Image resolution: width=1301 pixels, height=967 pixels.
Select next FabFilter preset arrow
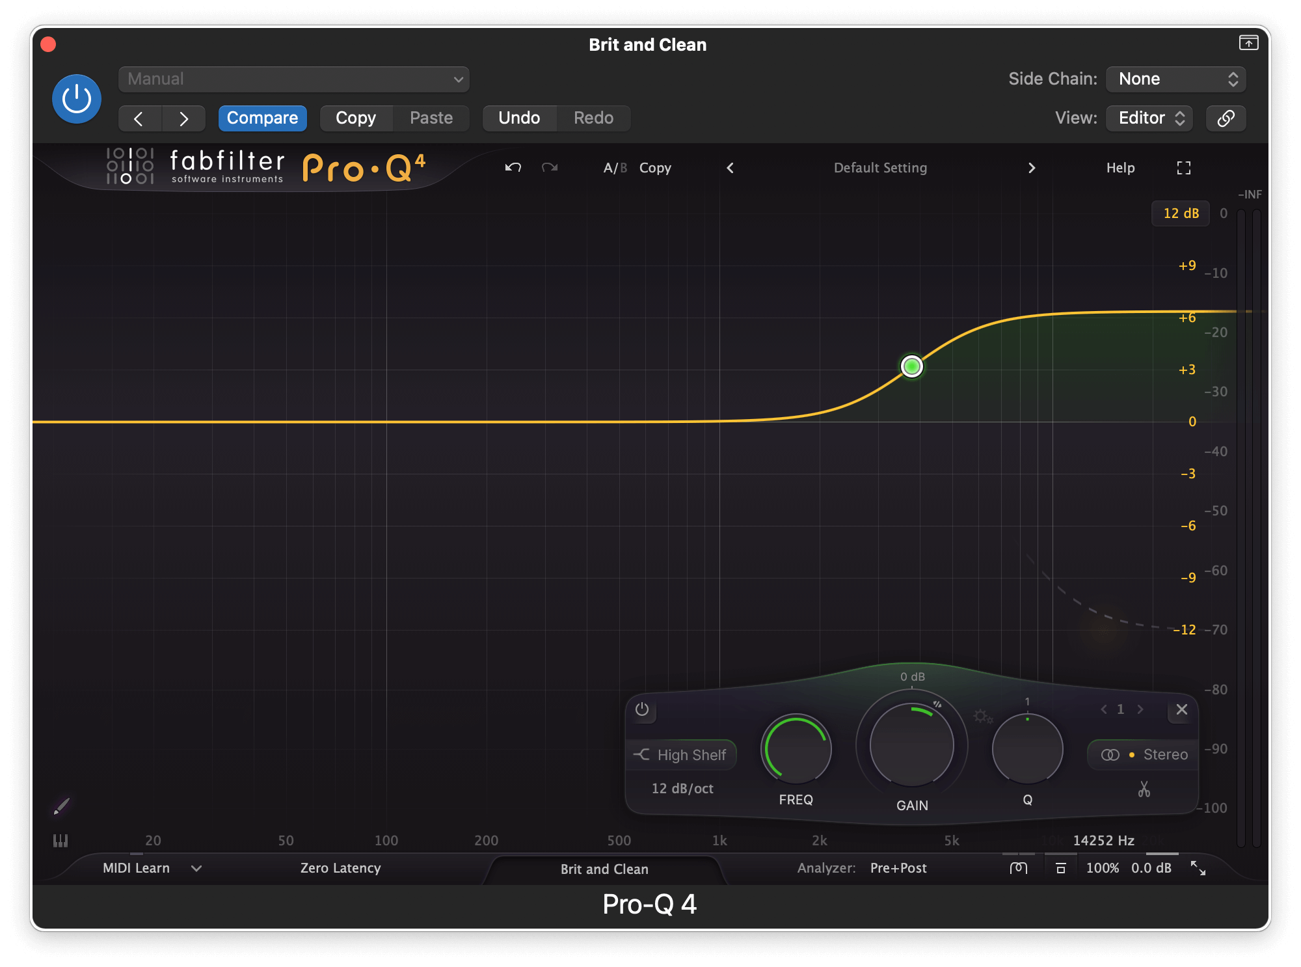pyautogui.click(x=1032, y=168)
